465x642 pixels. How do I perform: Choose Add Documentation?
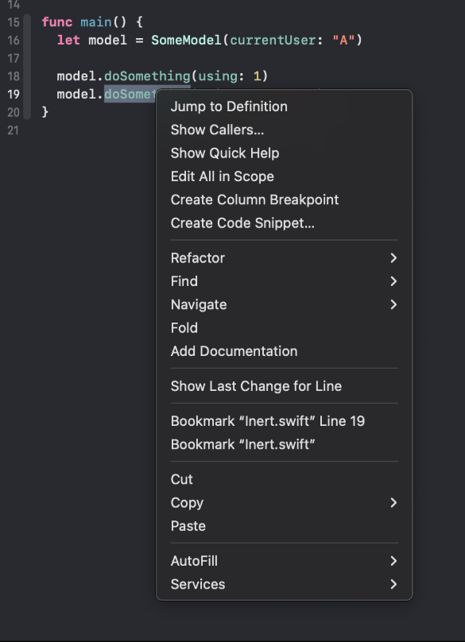tap(284, 351)
